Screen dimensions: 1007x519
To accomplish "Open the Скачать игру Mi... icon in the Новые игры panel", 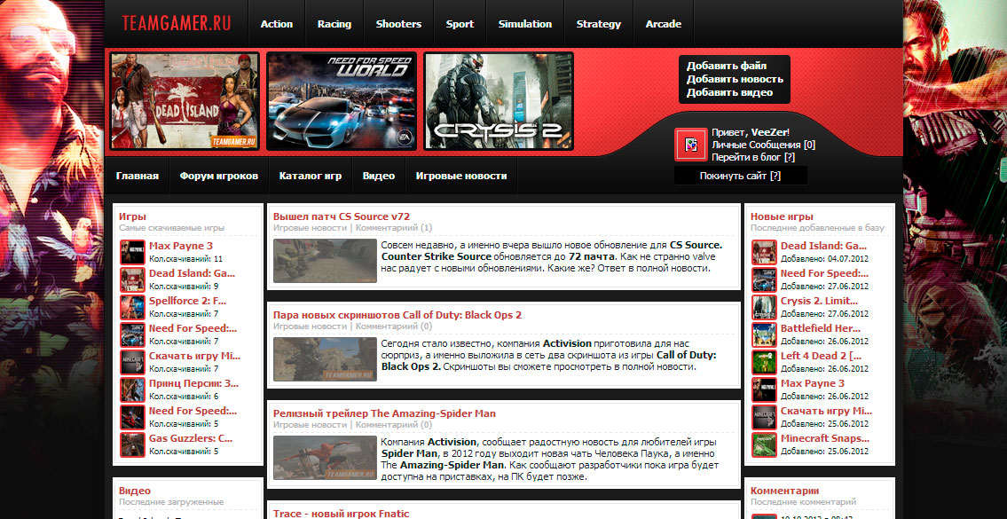I will (x=764, y=418).
